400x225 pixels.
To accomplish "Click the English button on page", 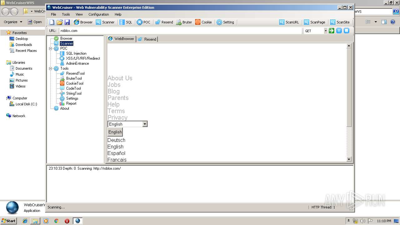I will point(115,132).
